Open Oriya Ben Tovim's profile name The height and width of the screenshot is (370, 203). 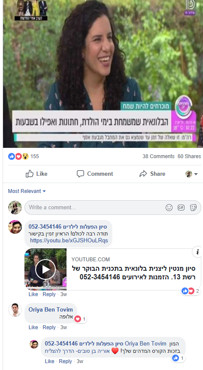coord(51,309)
